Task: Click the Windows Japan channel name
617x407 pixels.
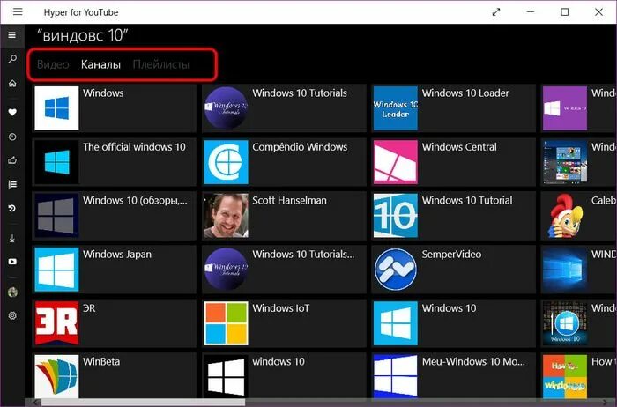Action: click(x=117, y=255)
